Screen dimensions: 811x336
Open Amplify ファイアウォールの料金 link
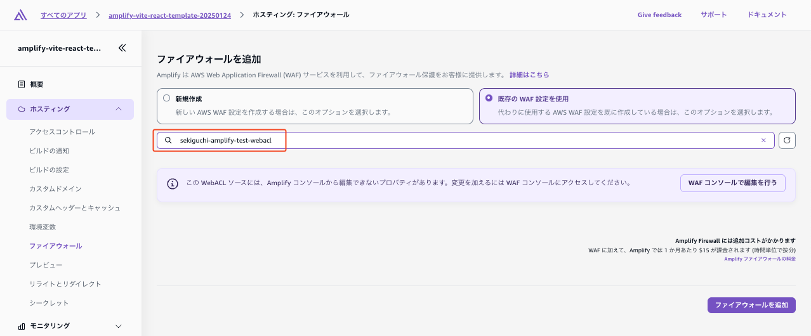click(760, 259)
